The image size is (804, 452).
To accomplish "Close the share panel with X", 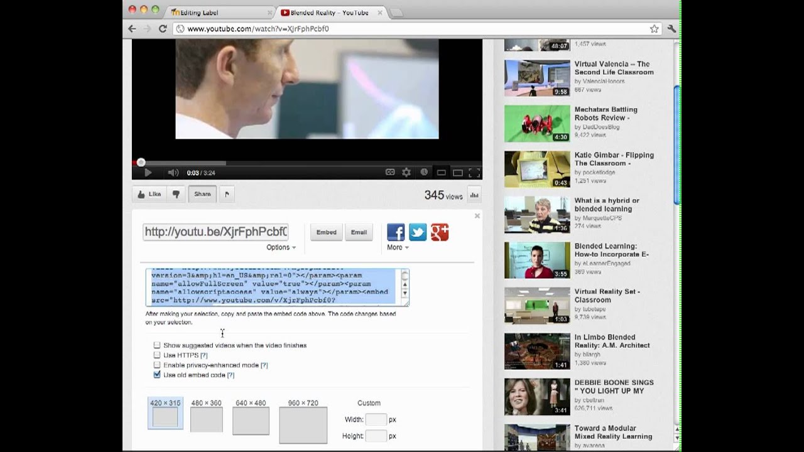I will point(477,215).
